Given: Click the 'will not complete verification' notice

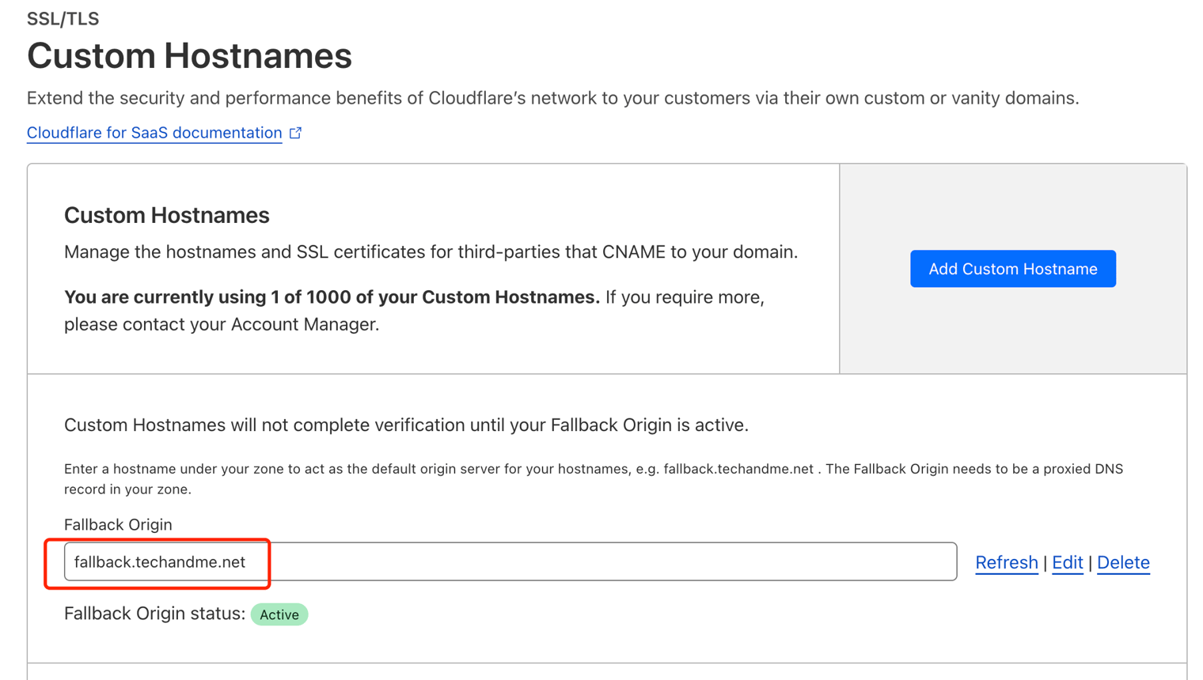Looking at the screenshot, I should pos(406,425).
